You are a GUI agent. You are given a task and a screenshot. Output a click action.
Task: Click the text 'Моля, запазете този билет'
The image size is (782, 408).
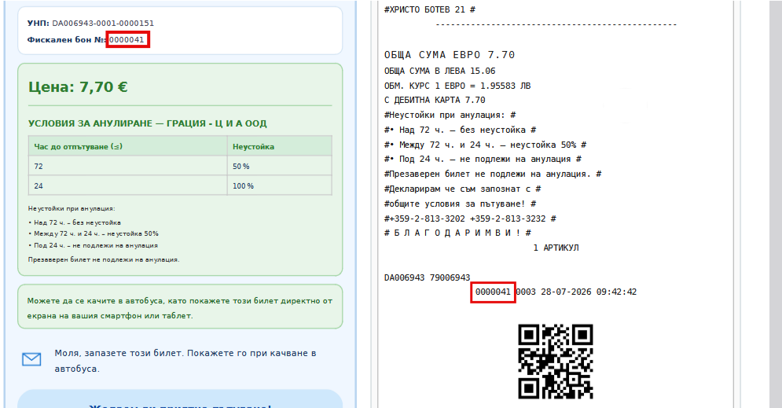[x=185, y=361]
